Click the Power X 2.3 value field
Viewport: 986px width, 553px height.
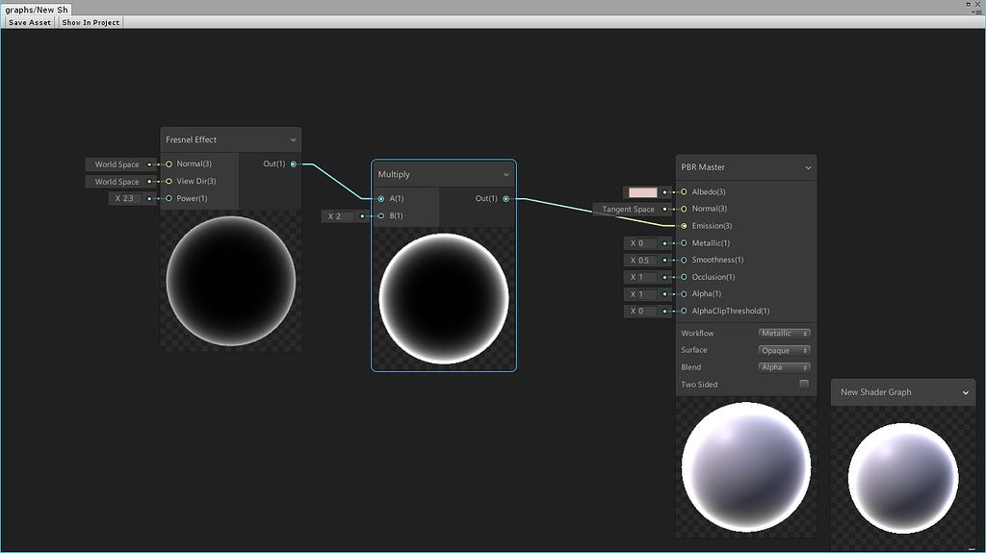132,199
